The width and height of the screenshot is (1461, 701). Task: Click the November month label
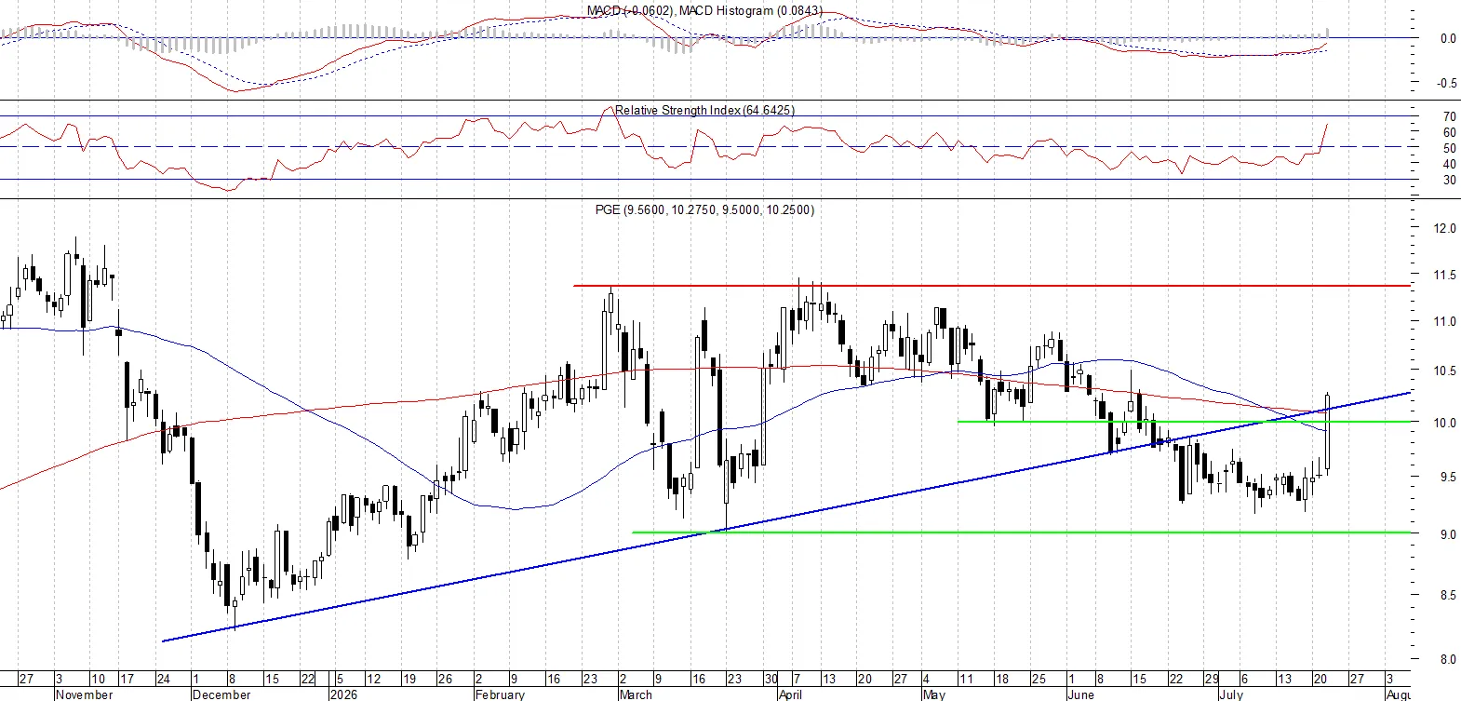point(84,694)
